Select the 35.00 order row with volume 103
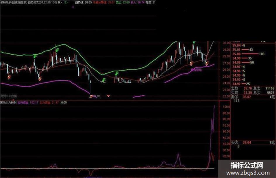Screen dimensions: 276x178 click(x=248, y=54)
